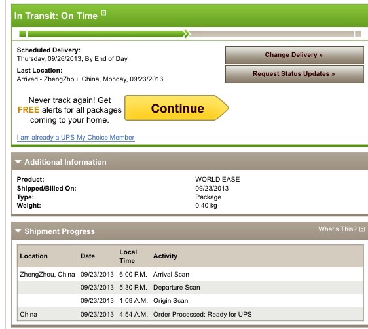Click the Location column header
Screen dimensions: 368x329
(x=33, y=256)
